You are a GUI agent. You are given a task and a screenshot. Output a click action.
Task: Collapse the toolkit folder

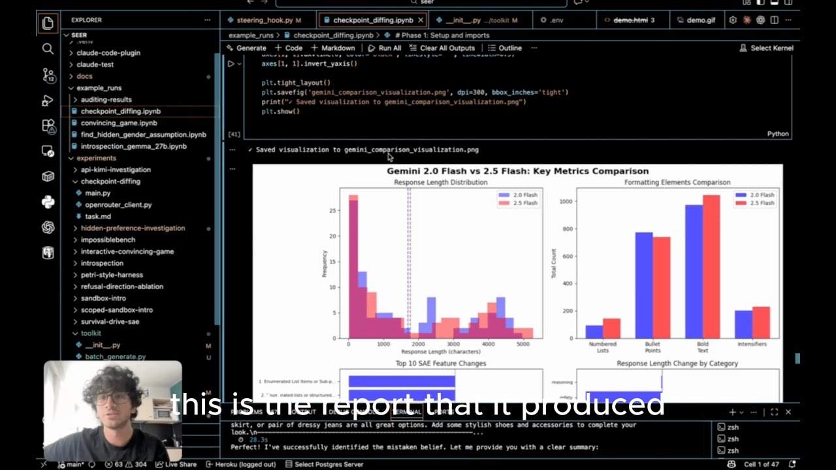(x=90, y=334)
